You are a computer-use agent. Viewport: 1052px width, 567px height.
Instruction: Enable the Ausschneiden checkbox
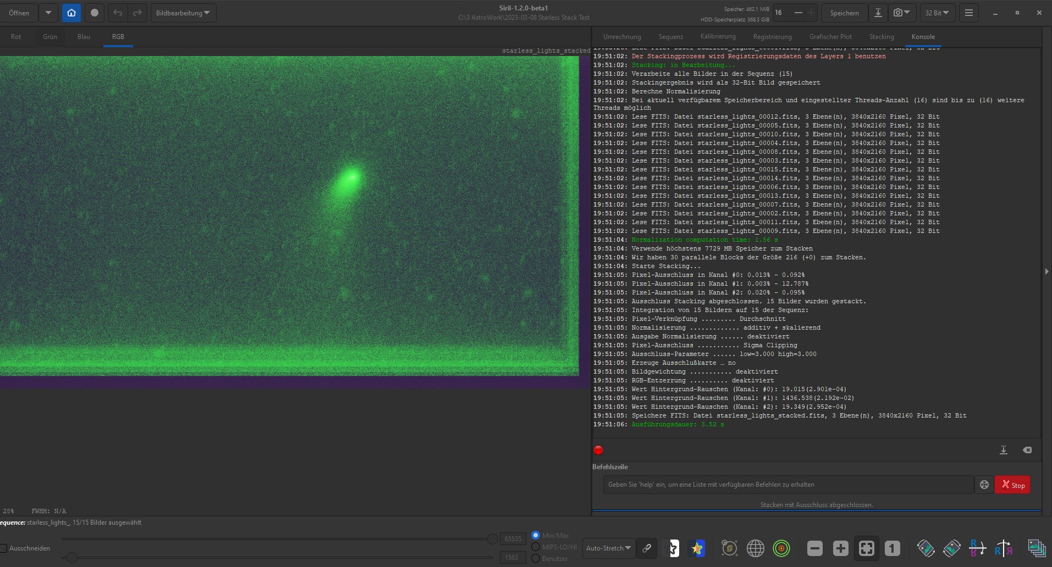pos(3,548)
